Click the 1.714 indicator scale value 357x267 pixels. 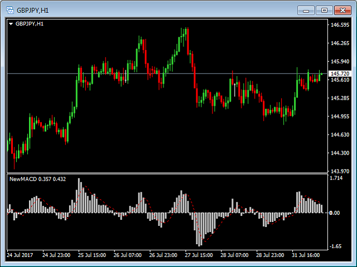point(336,179)
